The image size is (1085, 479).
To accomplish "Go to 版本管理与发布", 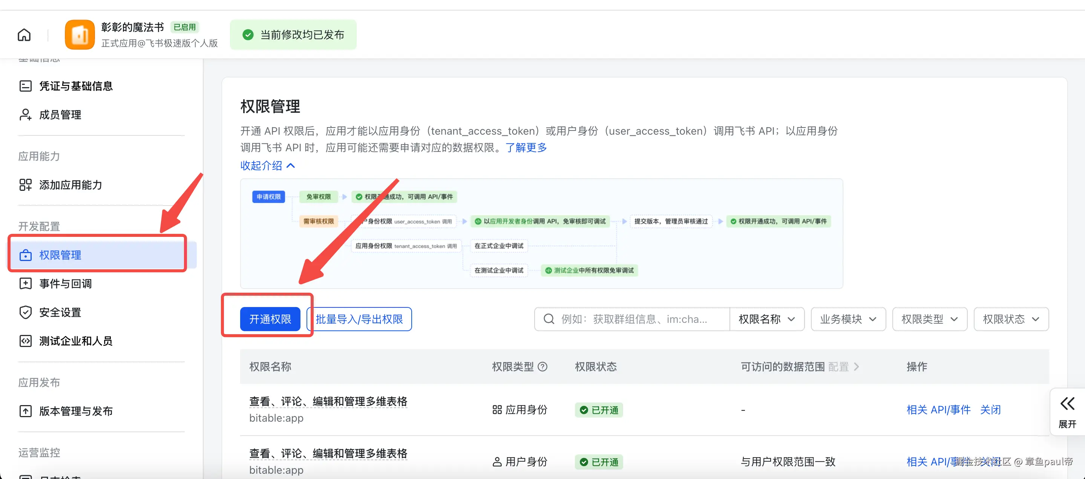I will [75, 411].
